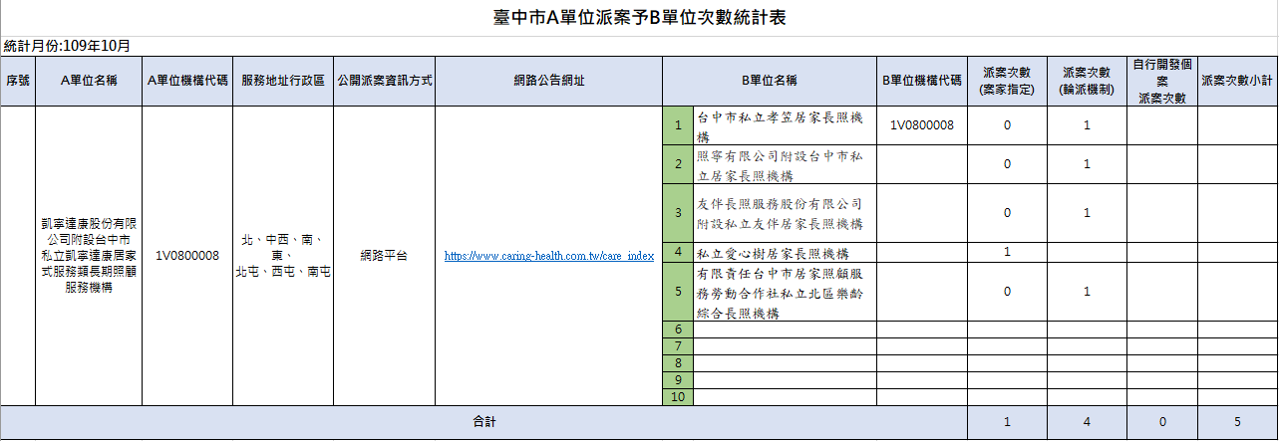Click the 序號 column header
The height and width of the screenshot is (441, 1279).
pos(18,81)
